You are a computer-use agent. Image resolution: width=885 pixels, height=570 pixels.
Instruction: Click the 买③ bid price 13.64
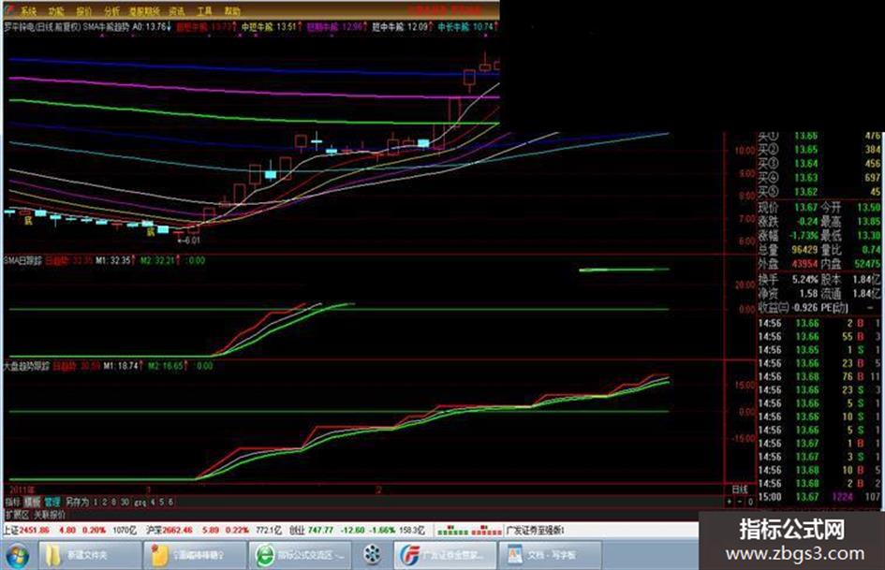pos(805,164)
